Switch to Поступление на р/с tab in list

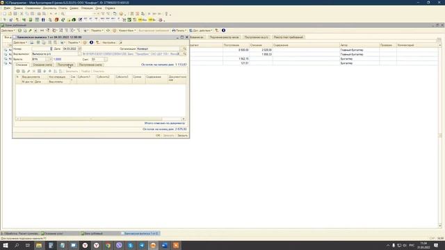(257, 37)
